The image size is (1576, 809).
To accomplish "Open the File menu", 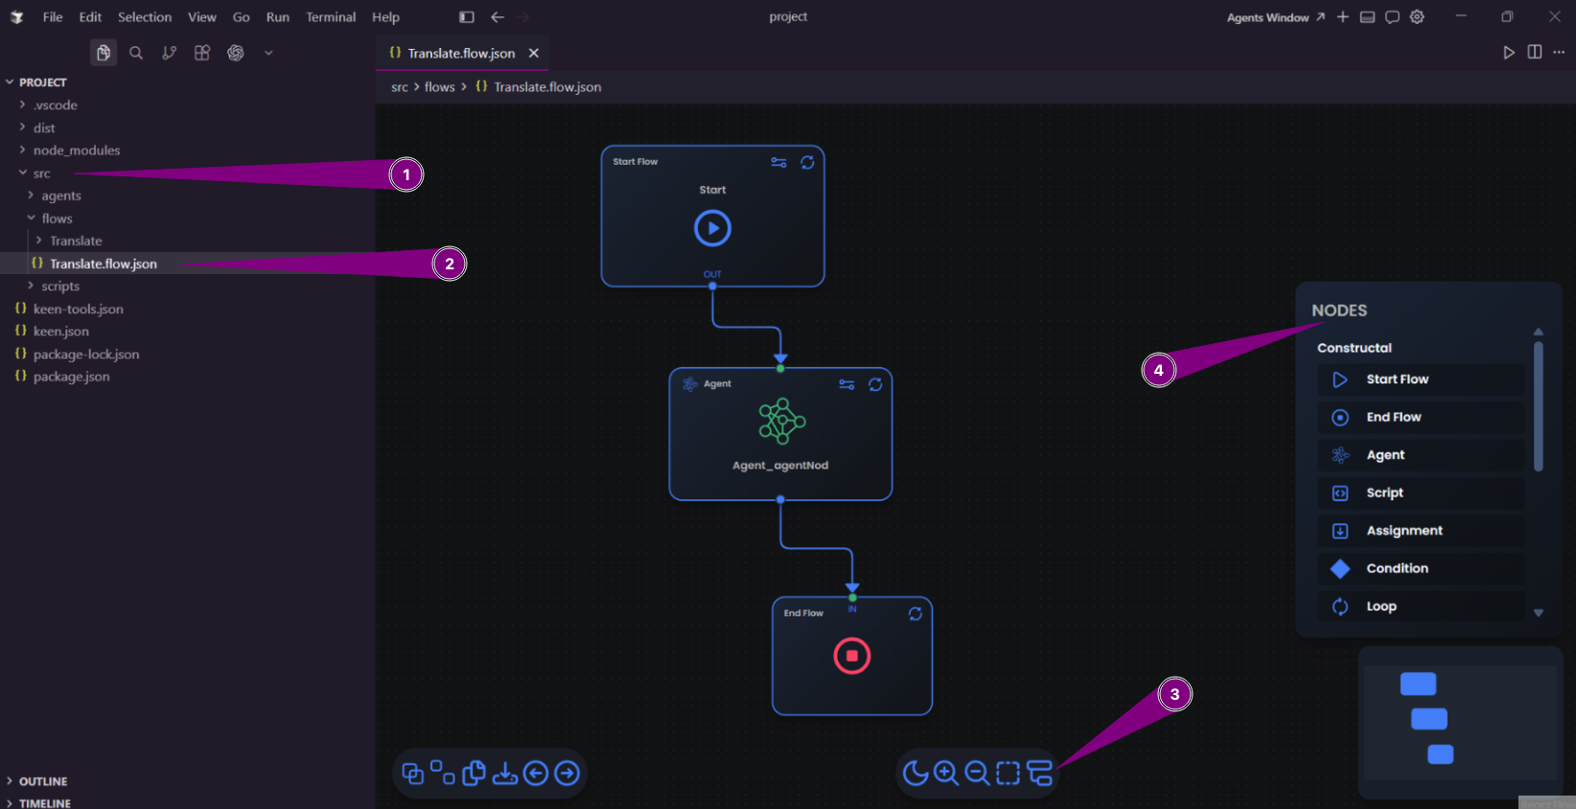I will coord(53,17).
